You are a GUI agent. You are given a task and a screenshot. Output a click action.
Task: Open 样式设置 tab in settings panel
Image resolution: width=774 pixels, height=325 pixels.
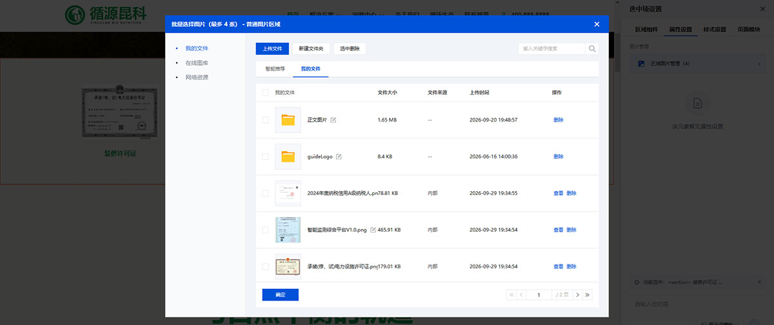(715, 30)
